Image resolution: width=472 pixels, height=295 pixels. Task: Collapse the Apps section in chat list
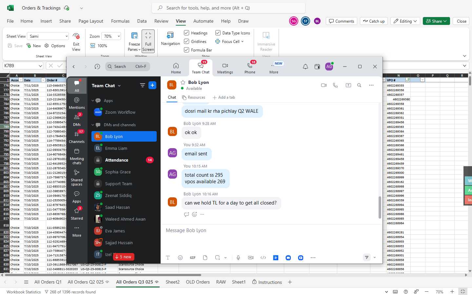[x=93, y=101]
